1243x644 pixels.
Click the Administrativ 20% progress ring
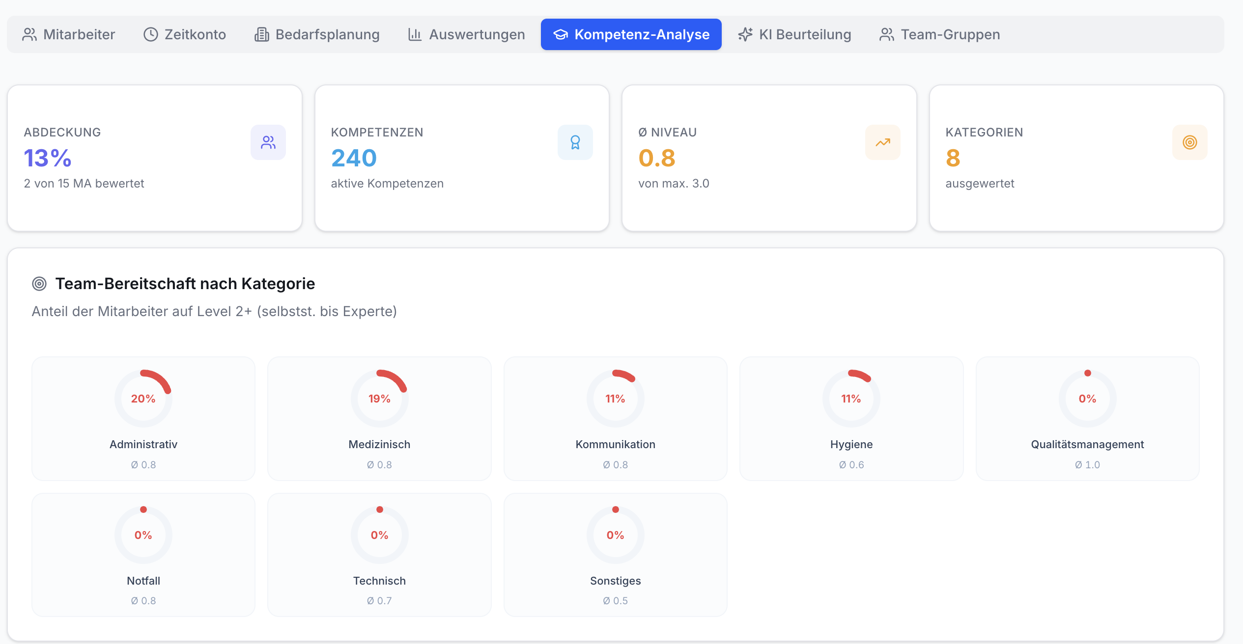[143, 399]
